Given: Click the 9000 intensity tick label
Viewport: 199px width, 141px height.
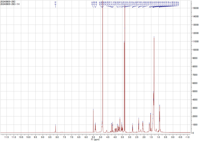Looking at the screenshot, I should 195,58.
